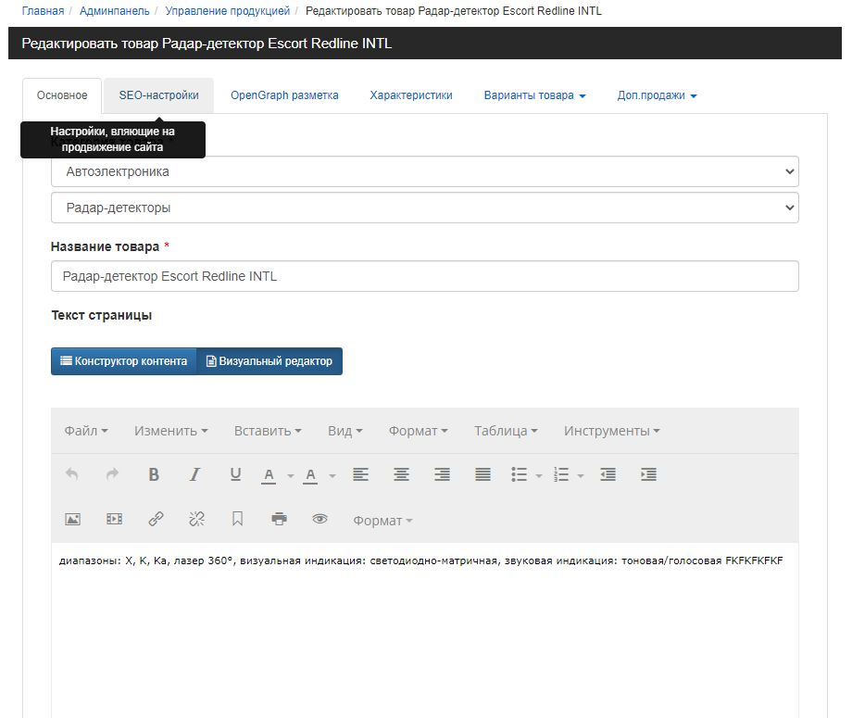Switch to Конструктор контента mode
This screenshot has width=852, height=718.
pos(124,361)
